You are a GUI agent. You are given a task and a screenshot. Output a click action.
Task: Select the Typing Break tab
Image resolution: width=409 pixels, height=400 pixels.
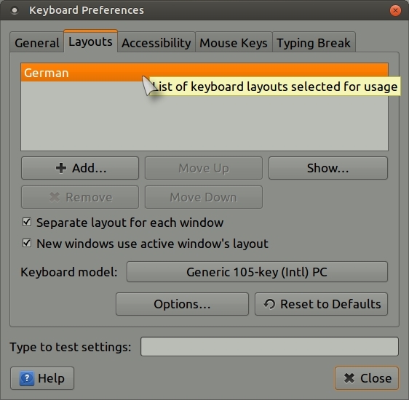tap(314, 42)
